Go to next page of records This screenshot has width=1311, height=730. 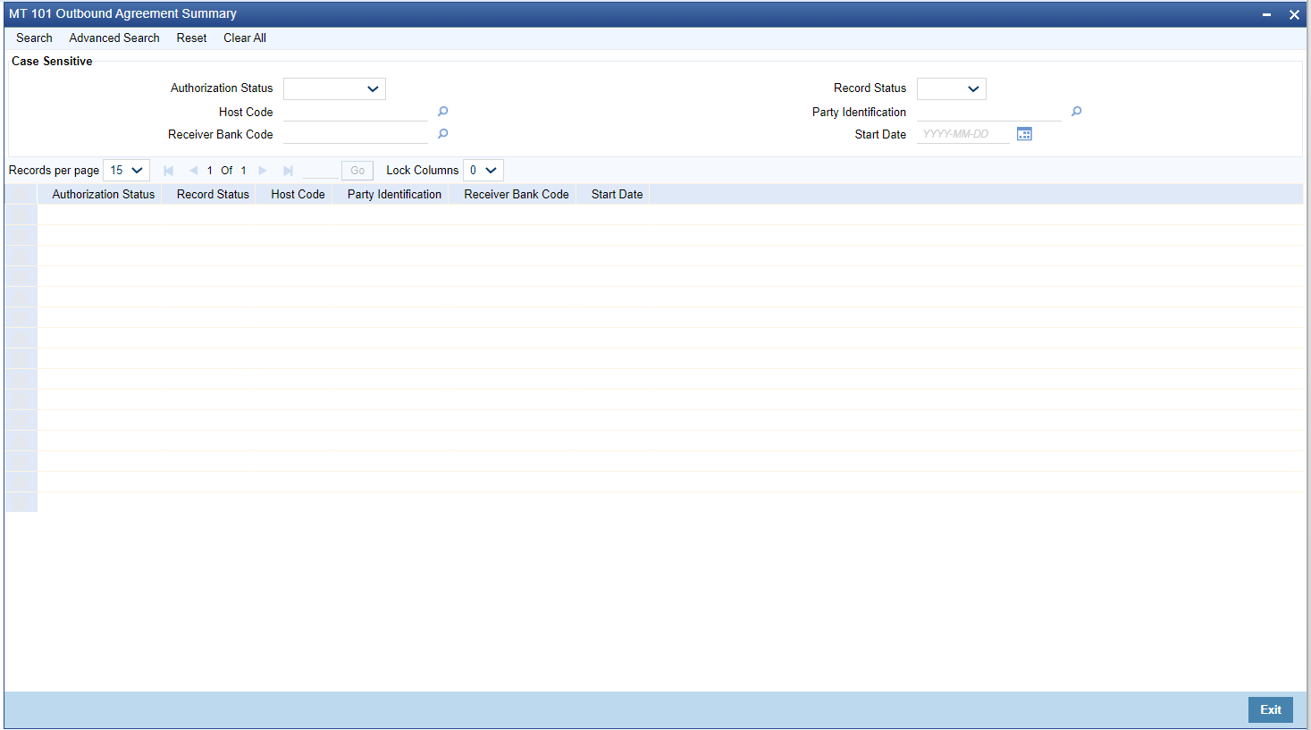point(263,171)
